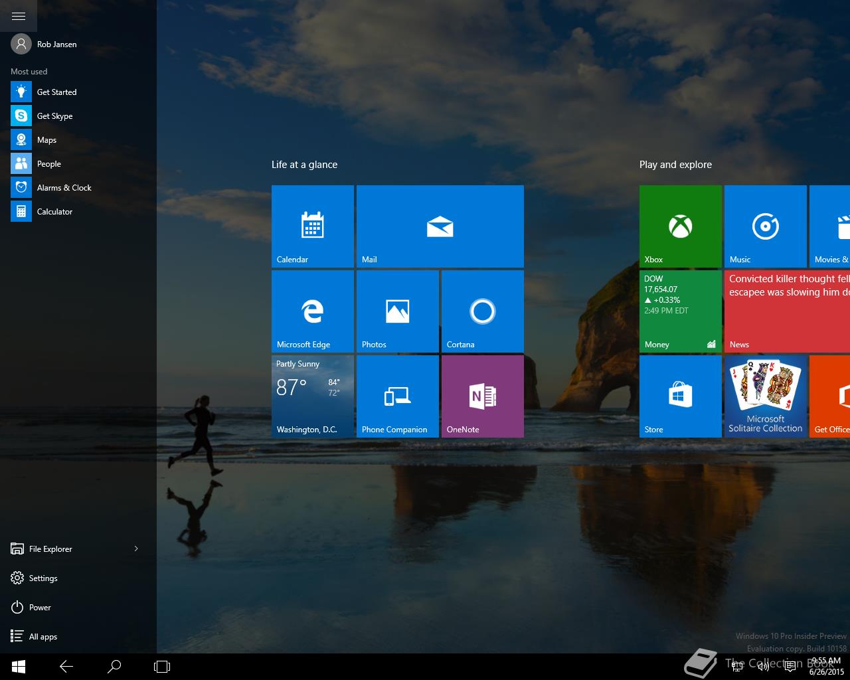This screenshot has height=680, width=850.
Task: Click the Play and explore group title
Action: 675,165
